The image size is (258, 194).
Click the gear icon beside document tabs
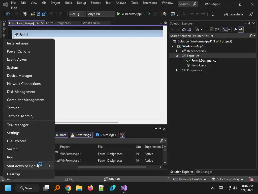(166, 23)
